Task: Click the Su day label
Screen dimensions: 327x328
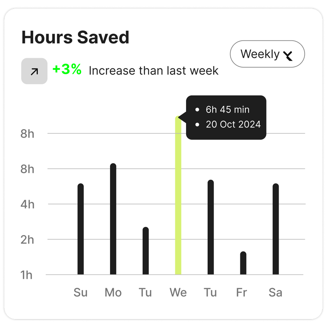Action: (x=80, y=293)
